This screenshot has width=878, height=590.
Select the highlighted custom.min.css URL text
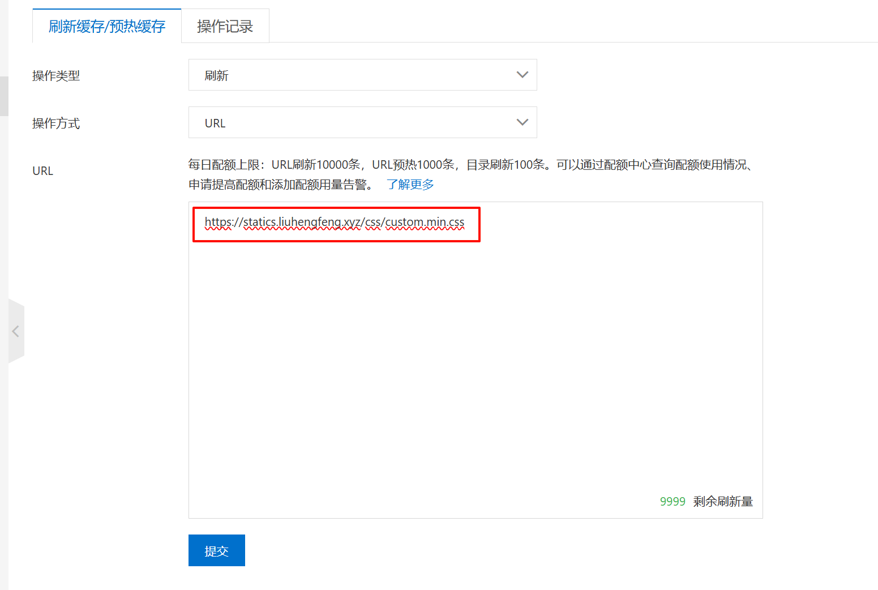[x=334, y=223]
